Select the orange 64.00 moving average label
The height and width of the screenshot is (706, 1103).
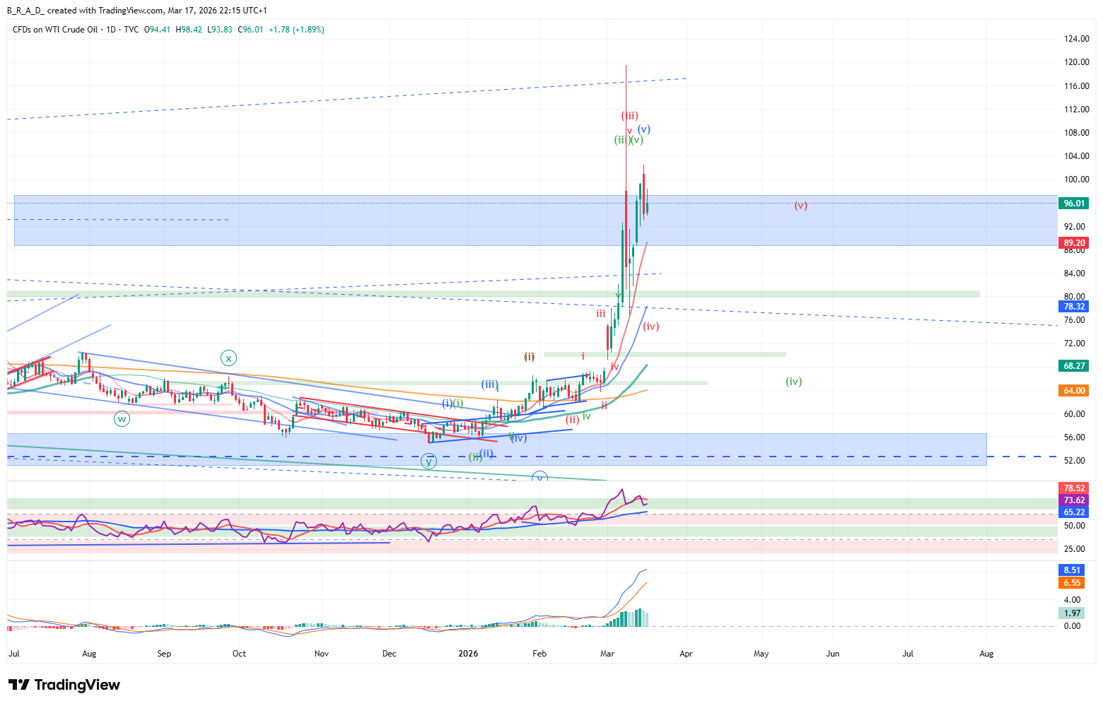[1073, 391]
